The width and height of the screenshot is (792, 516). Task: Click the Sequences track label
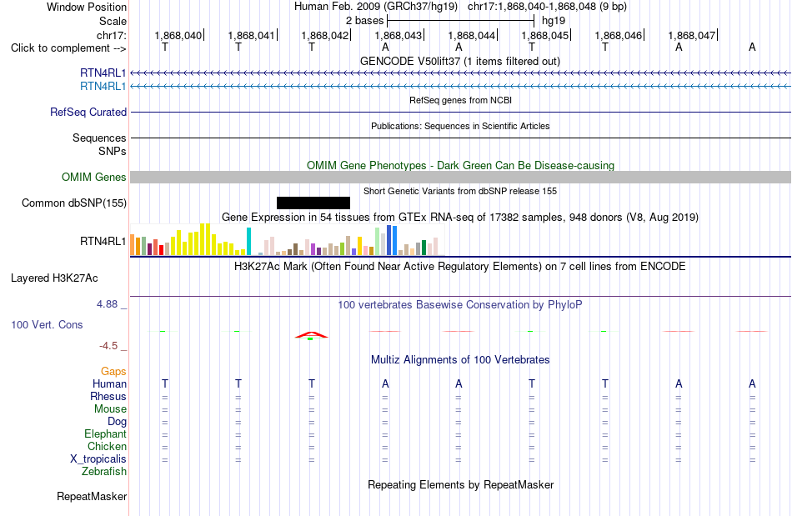click(x=99, y=138)
